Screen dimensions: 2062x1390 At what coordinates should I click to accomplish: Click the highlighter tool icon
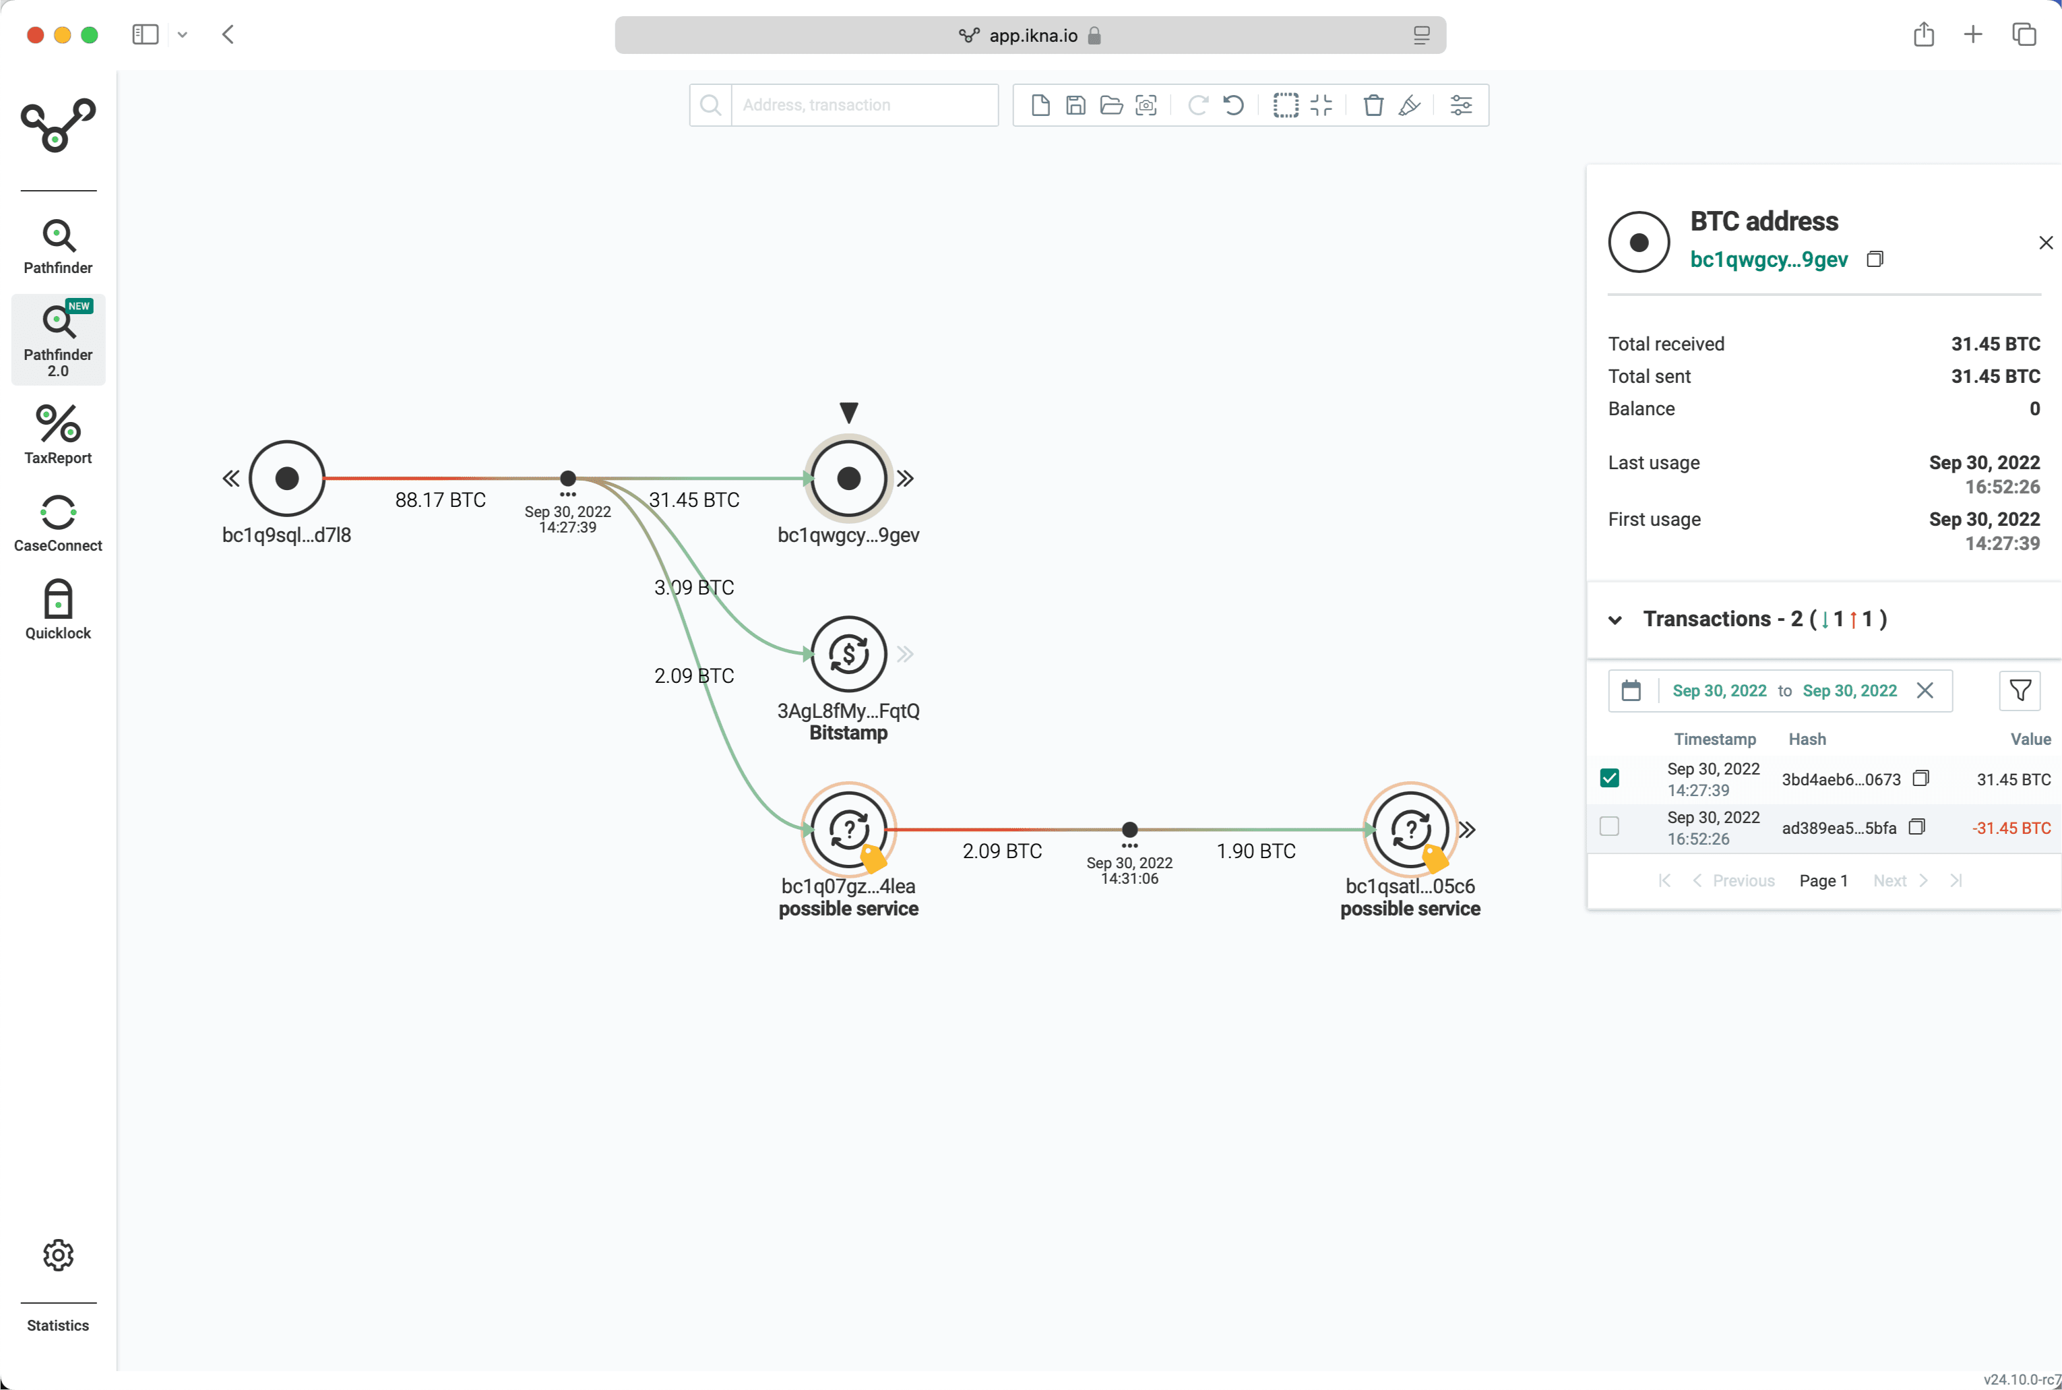(x=1409, y=105)
